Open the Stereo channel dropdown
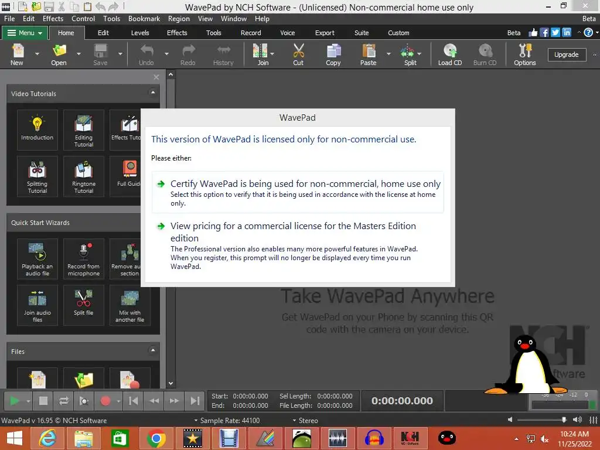This screenshot has width=600, height=450. [x=305, y=420]
